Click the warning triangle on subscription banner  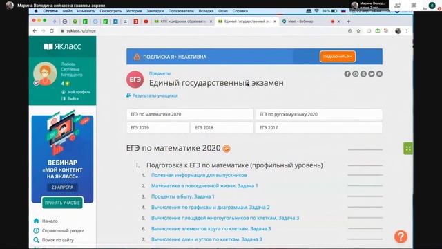[x=137, y=57]
